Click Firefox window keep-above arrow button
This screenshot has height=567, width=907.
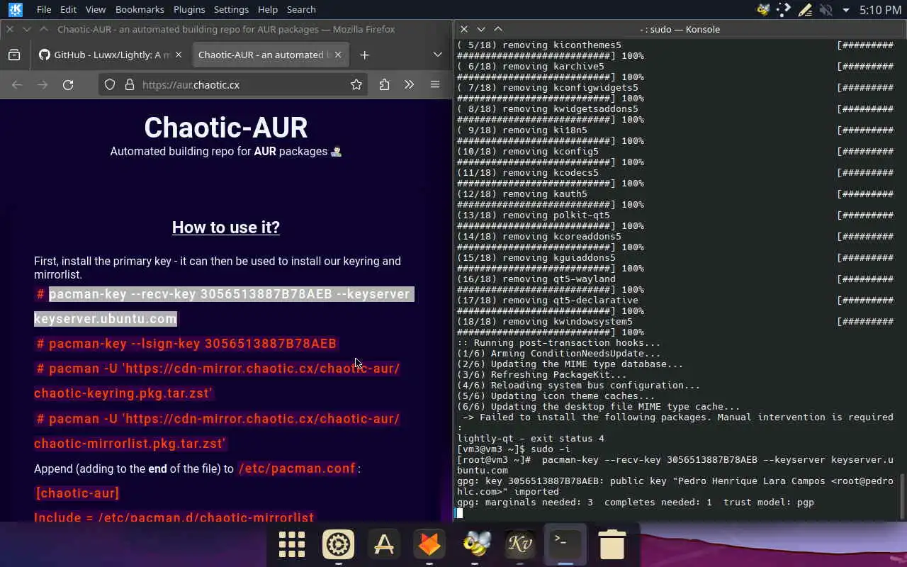(x=44, y=29)
